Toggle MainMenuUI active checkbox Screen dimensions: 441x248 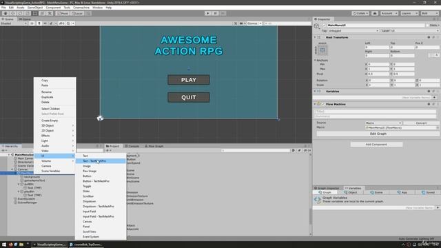click(324, 25)
